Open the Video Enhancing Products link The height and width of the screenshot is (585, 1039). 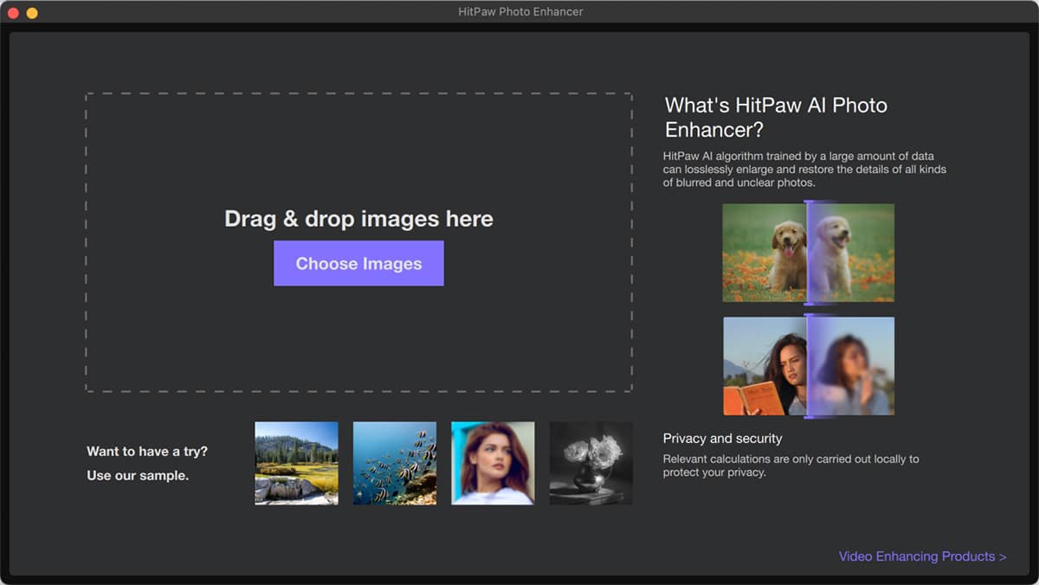click(922, 556)
